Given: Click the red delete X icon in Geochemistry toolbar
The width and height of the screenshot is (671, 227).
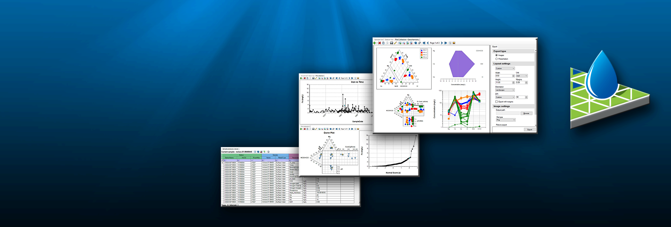Looking at the screenshot, I should (380, 43).
